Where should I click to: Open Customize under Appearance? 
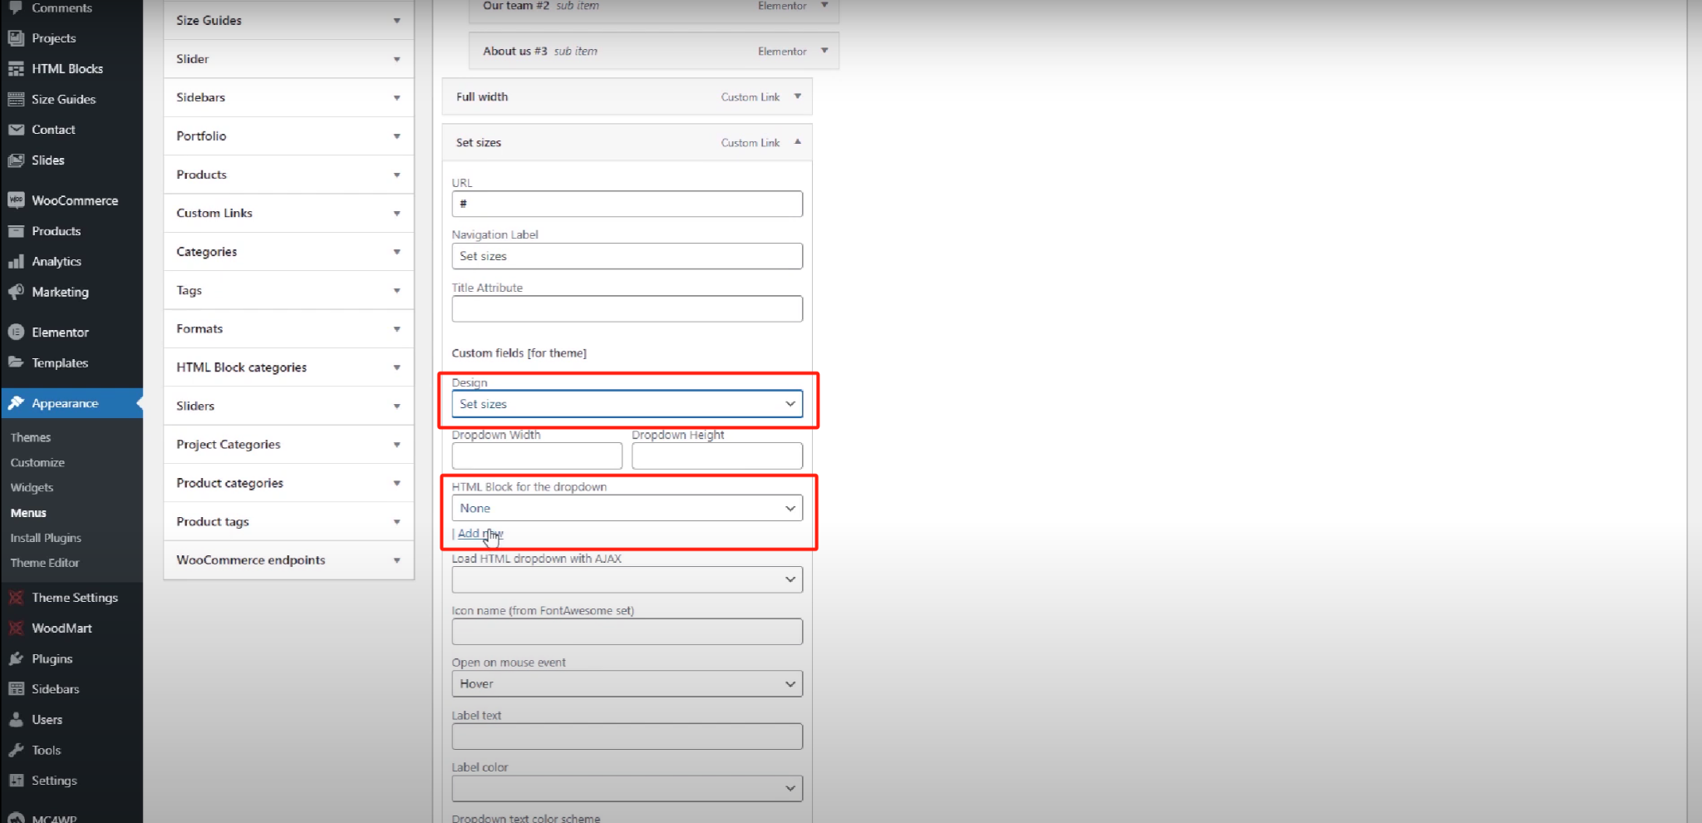(37, 462)
